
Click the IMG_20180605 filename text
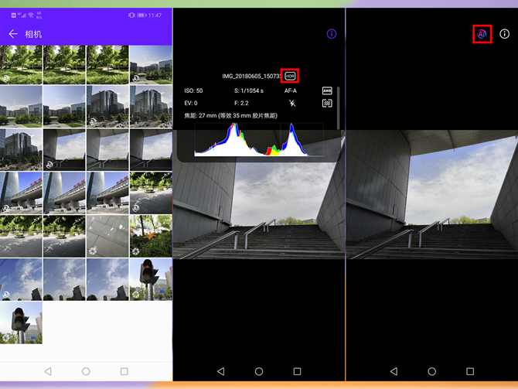point(251,76)
